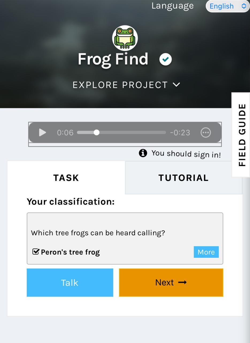The width and height of the screenshot is (250, 343).
Task: Expand the EXPLORE PROJECT menu
Action: pos(126,85)
